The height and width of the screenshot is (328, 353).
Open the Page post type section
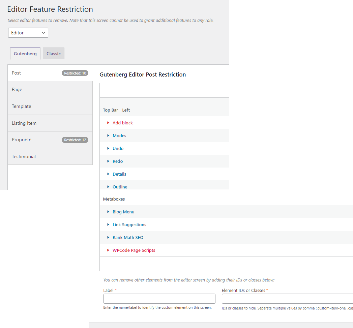point(50,90)
